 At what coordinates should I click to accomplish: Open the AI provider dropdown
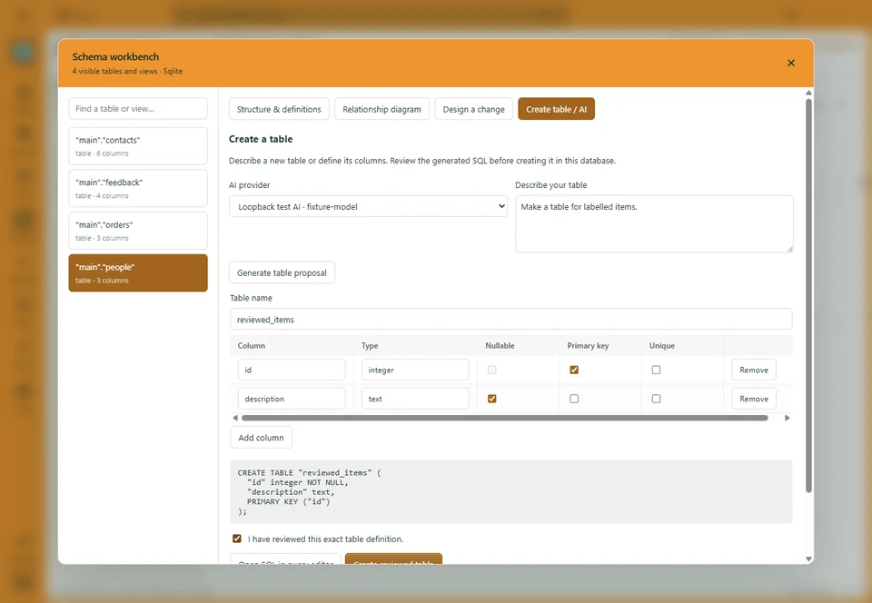368,206
